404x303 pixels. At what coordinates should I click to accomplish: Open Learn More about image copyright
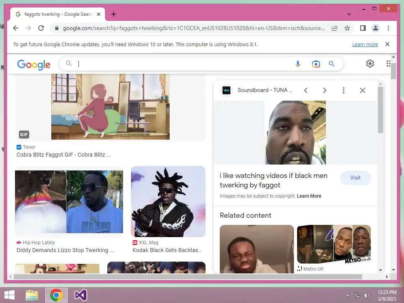pyautogui.click(x=309, y=196)
